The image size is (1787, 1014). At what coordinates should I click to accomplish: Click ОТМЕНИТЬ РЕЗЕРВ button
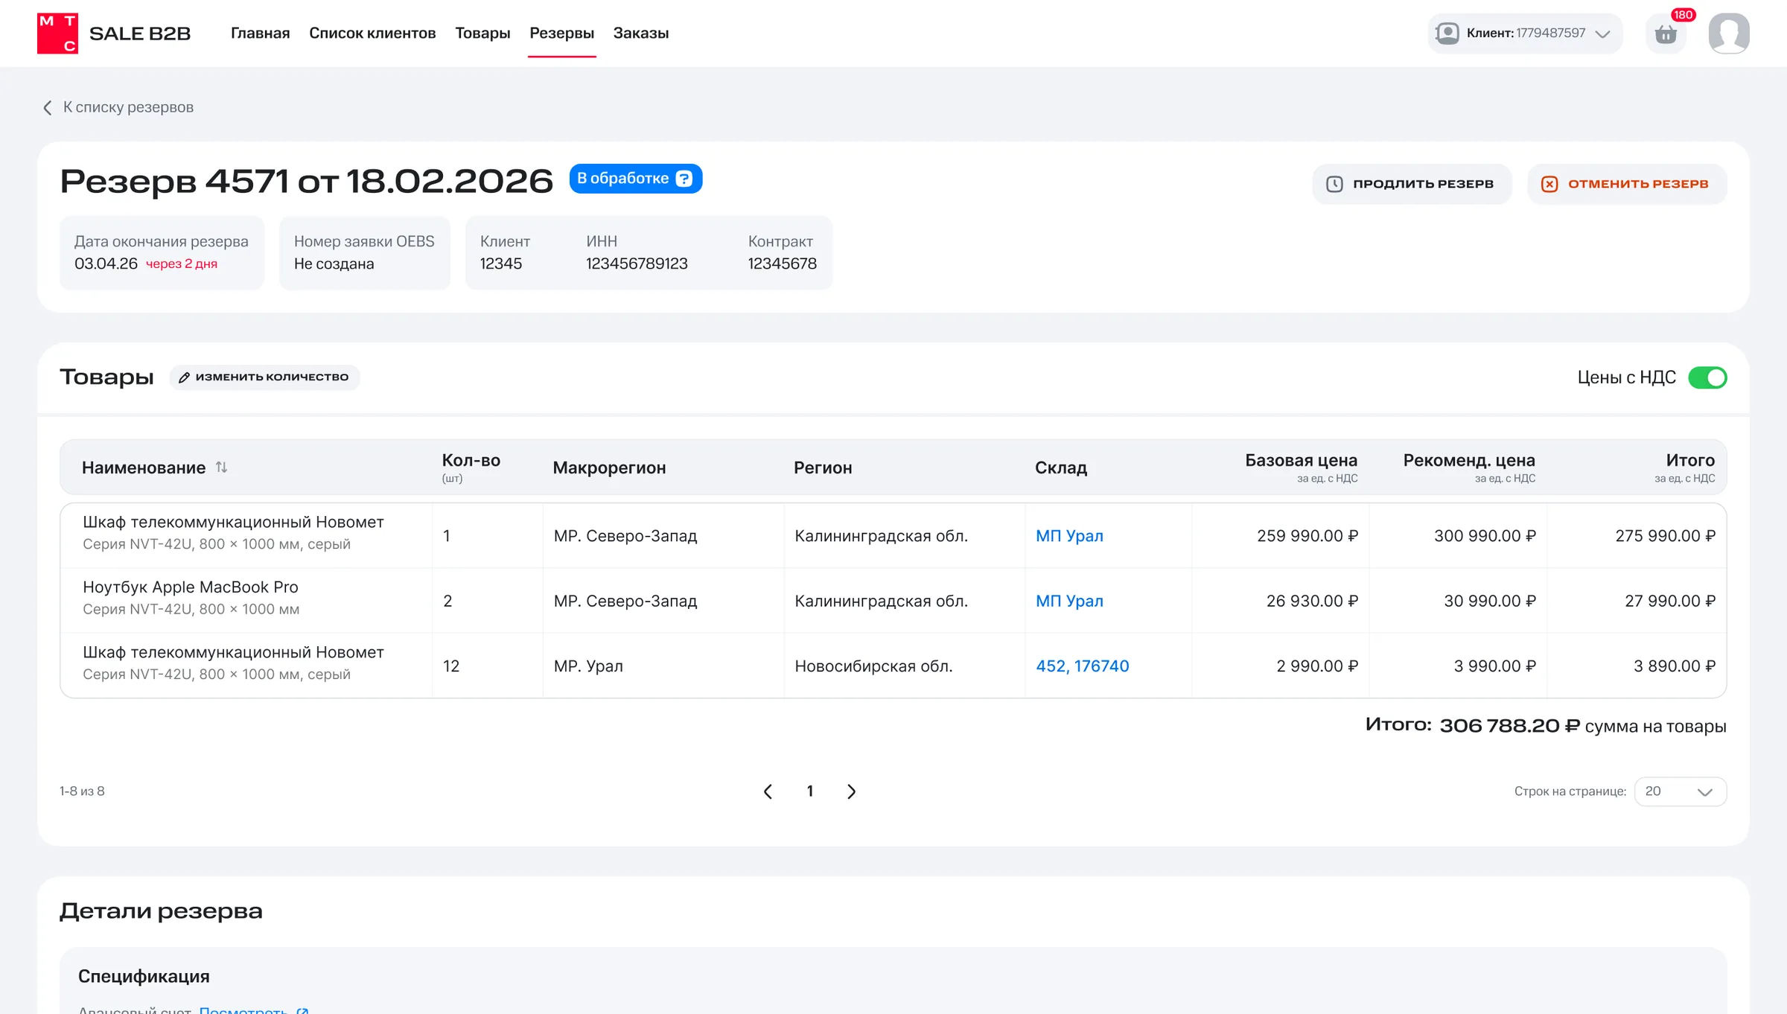point(1627,184)
